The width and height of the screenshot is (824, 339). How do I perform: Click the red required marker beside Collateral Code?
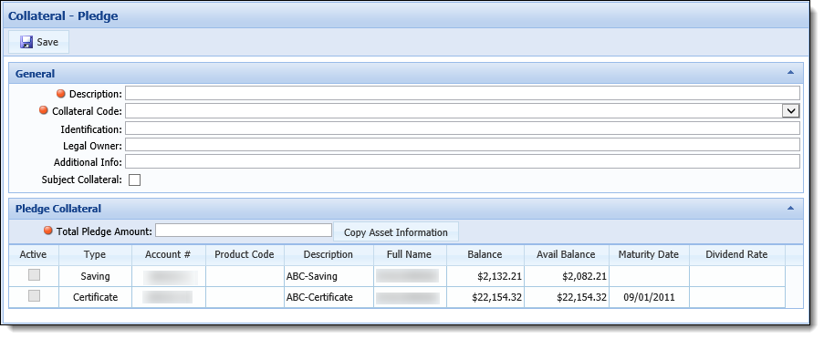pyautogui.click(x=44, y=111)
